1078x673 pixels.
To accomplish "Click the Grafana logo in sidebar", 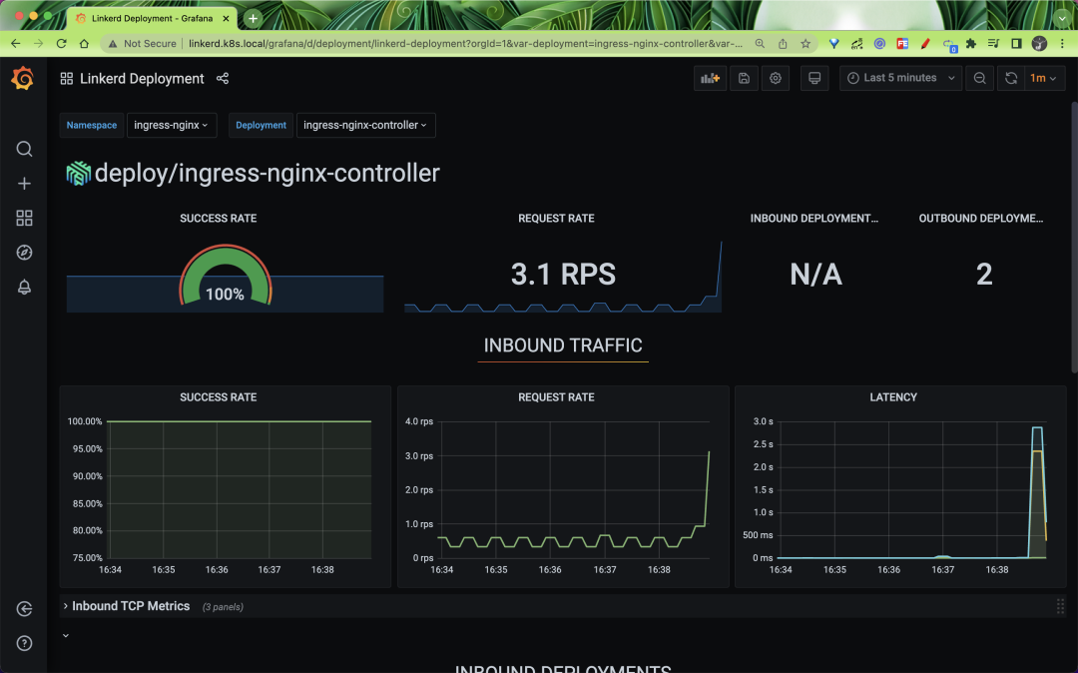I will 23,78.
